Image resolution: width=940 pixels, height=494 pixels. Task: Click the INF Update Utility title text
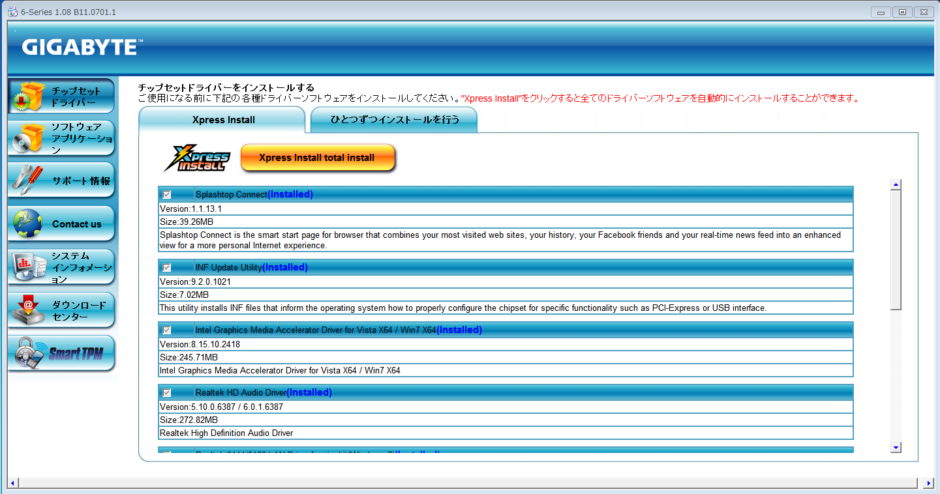228,267
